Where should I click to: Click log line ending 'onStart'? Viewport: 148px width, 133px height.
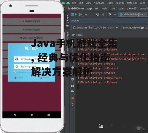96,73
